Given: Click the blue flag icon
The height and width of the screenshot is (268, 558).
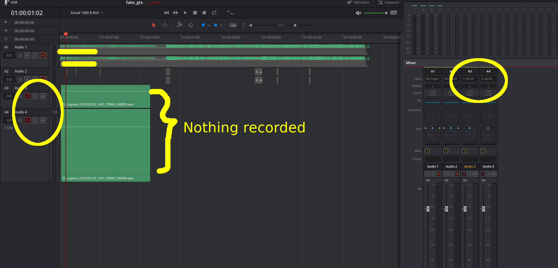Looking at the screenshot, I should 203,25.
